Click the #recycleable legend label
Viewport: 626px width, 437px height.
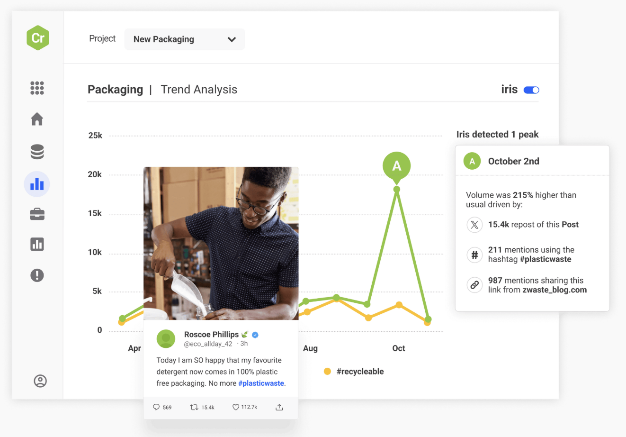pos(360,372)
